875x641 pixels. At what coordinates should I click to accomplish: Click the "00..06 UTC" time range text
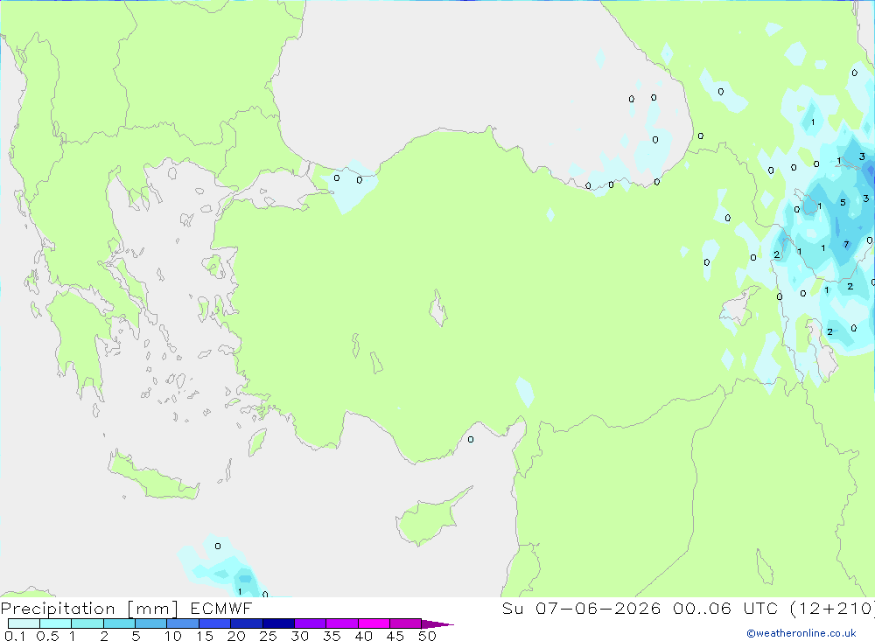pyautogui.click(x=724, y=608)
